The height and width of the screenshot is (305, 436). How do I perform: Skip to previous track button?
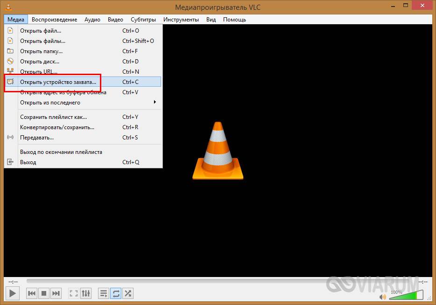32,293
